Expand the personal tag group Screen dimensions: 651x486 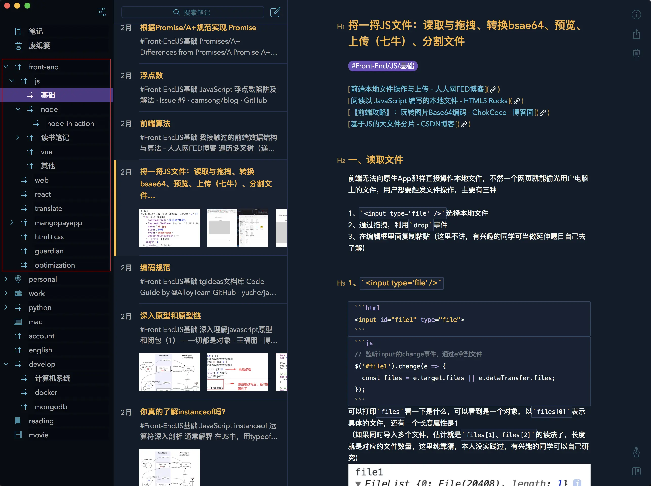tap(6, 279)
